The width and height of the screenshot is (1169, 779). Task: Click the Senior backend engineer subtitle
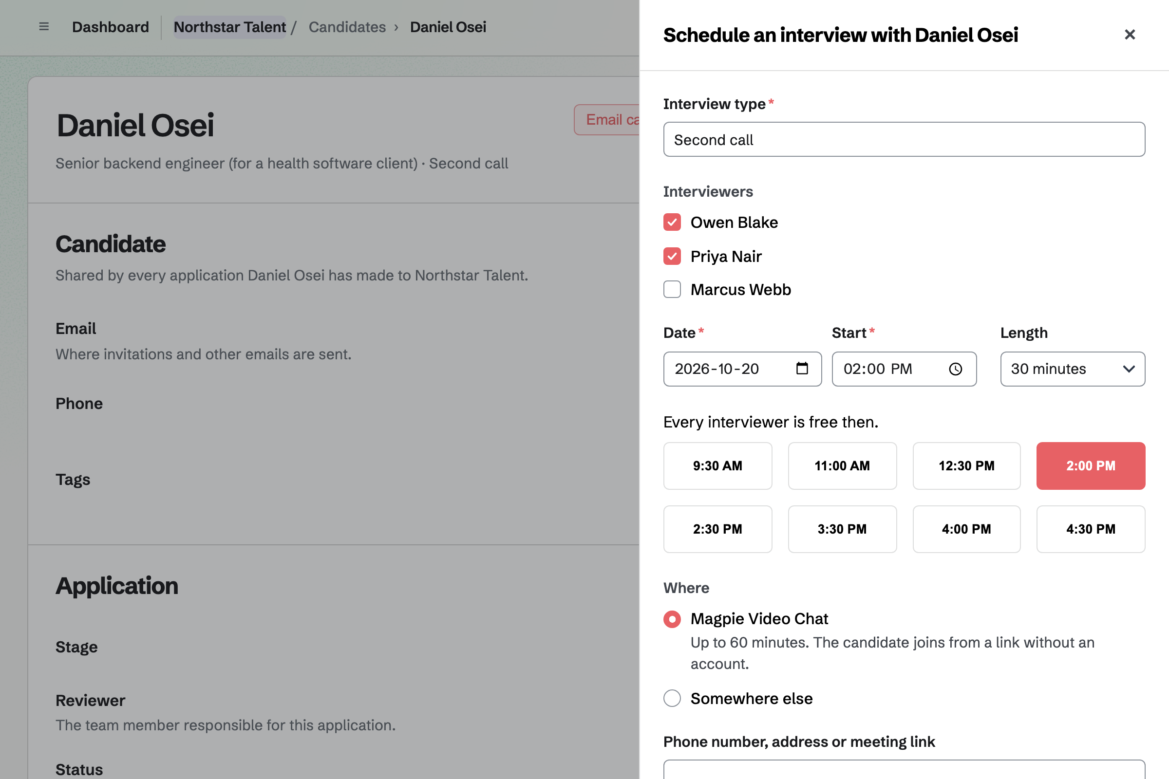pyautogui.click(x=282, y=164)
